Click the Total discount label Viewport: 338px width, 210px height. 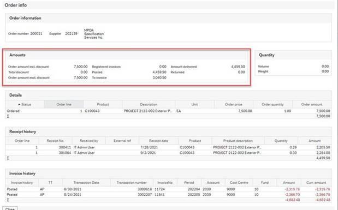point(19,72)
